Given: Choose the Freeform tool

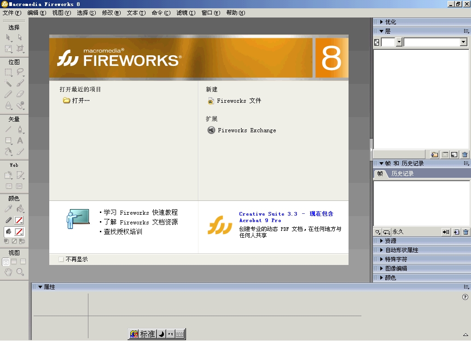Looking at the screenshot, I should click(x=8, y=152).
